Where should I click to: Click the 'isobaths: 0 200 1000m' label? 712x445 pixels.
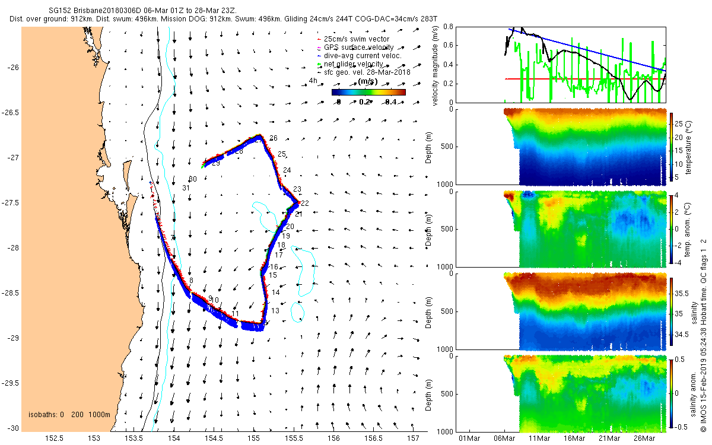(x=69, y=414)
